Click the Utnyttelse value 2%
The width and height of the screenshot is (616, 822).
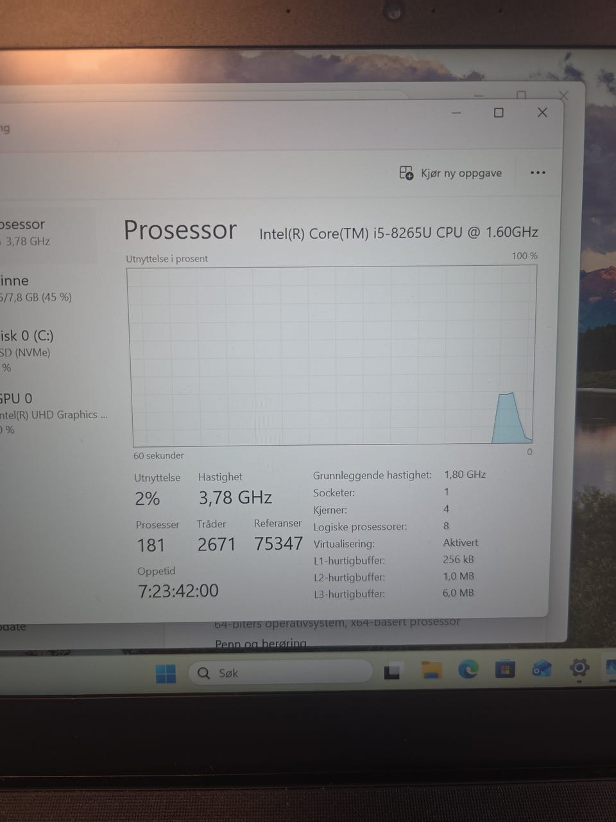pyautogui.click(x=148, y=498)
